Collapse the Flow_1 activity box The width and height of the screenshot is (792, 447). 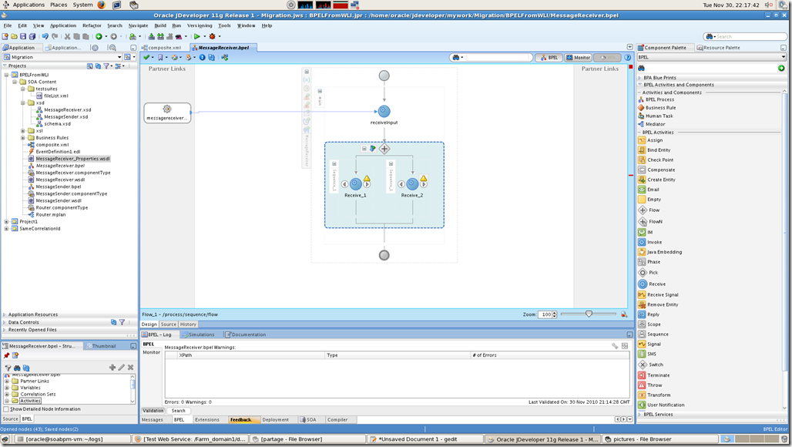(364, 149)
